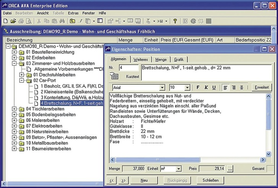Viewport: 278px width, 188px height.
Task: Switch to the Grafik tab
Action: (179, 59)
